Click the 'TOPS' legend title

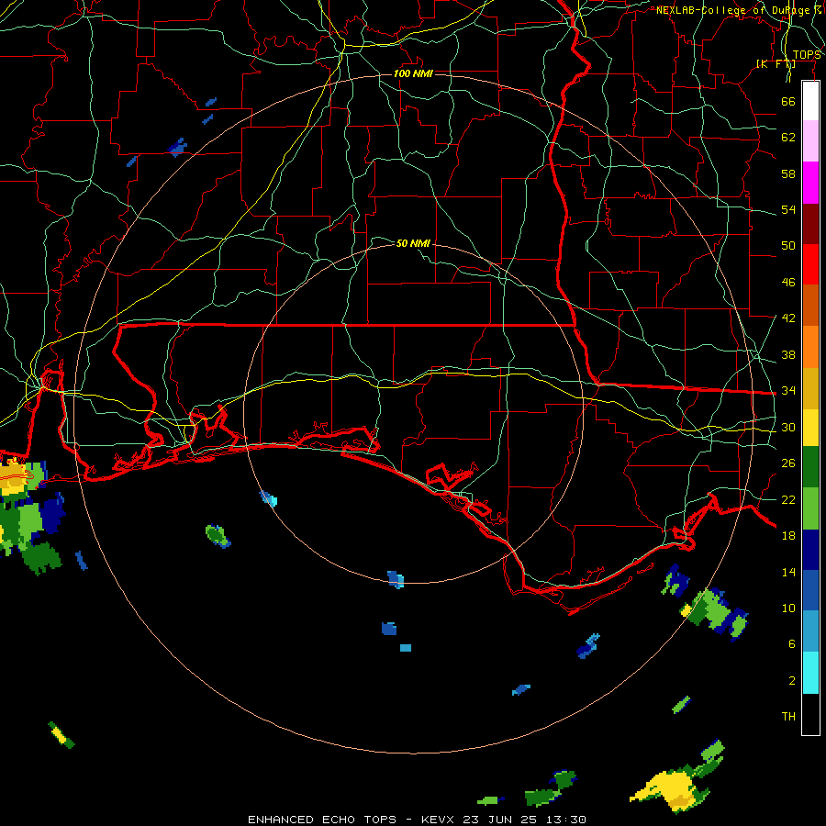(x=807, y=55)
